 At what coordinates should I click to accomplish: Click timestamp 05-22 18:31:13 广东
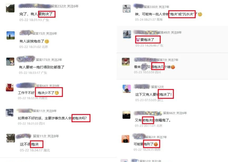tap(34, 20)
